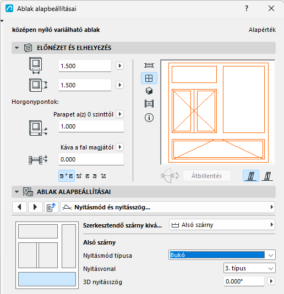Open the height value options arrow
This screenshot has width=284, height=294.
point(119,85)
